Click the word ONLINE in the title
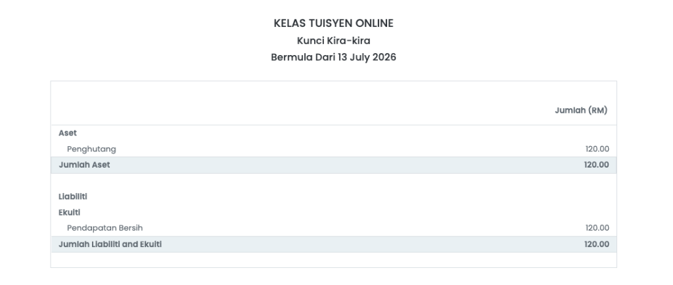Viewport: 673px width, 285px height. [374, 23]
